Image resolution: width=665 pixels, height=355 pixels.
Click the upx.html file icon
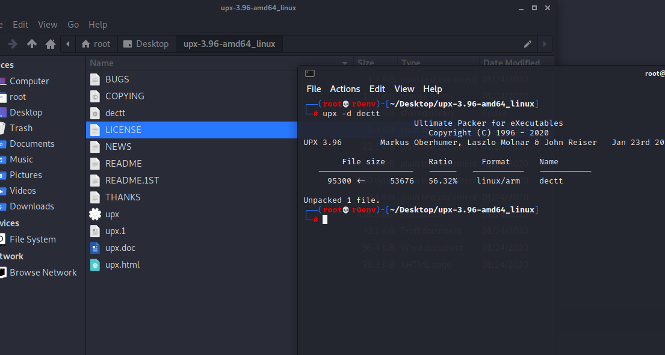[x=95, y=265]
